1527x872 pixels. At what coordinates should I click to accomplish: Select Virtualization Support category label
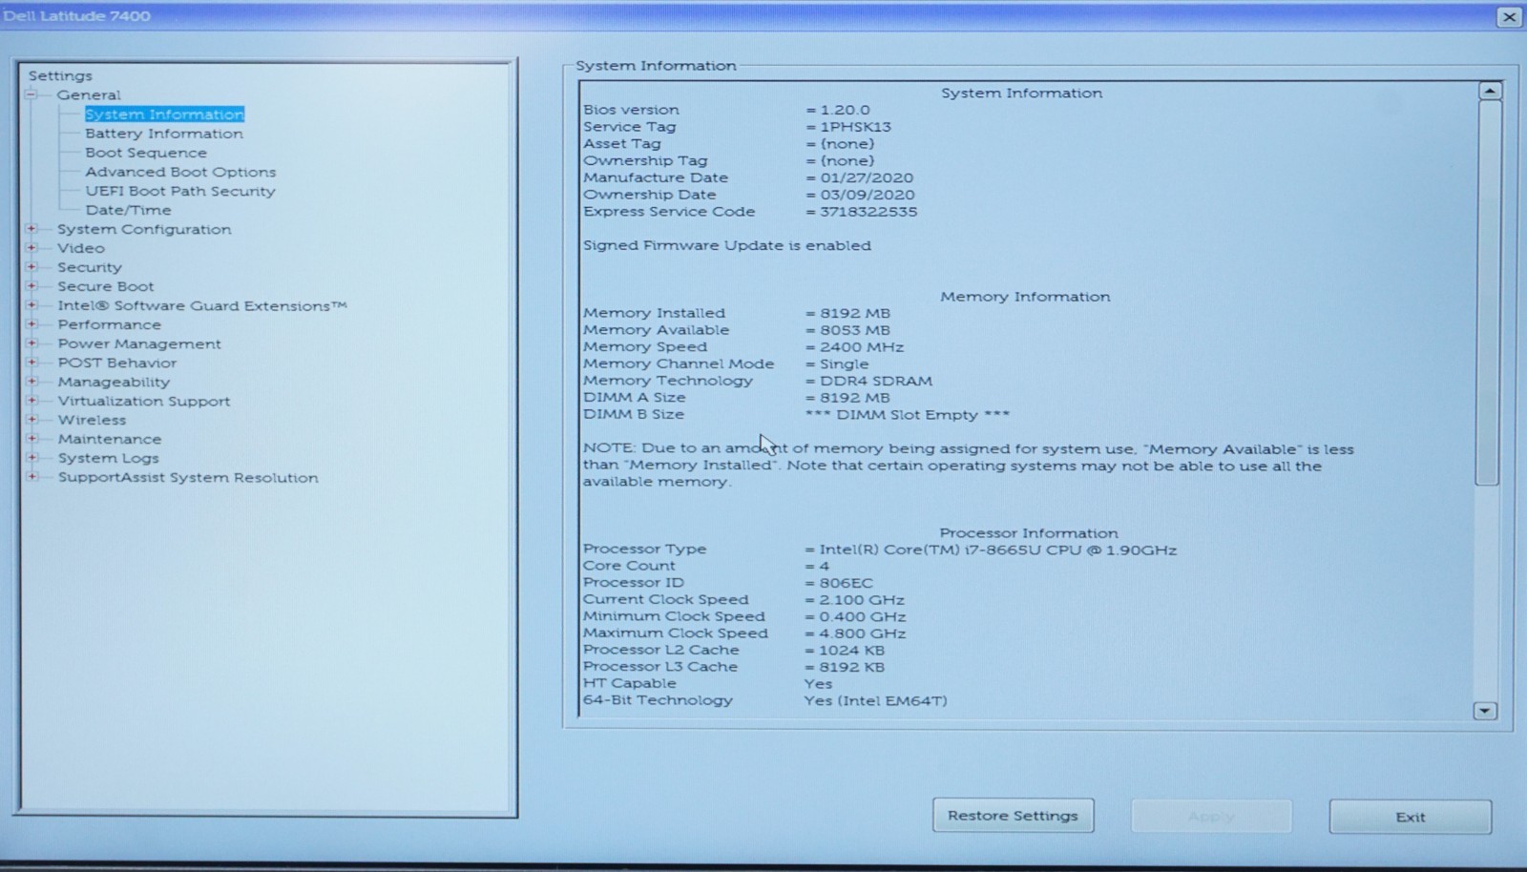click(144, 401)
